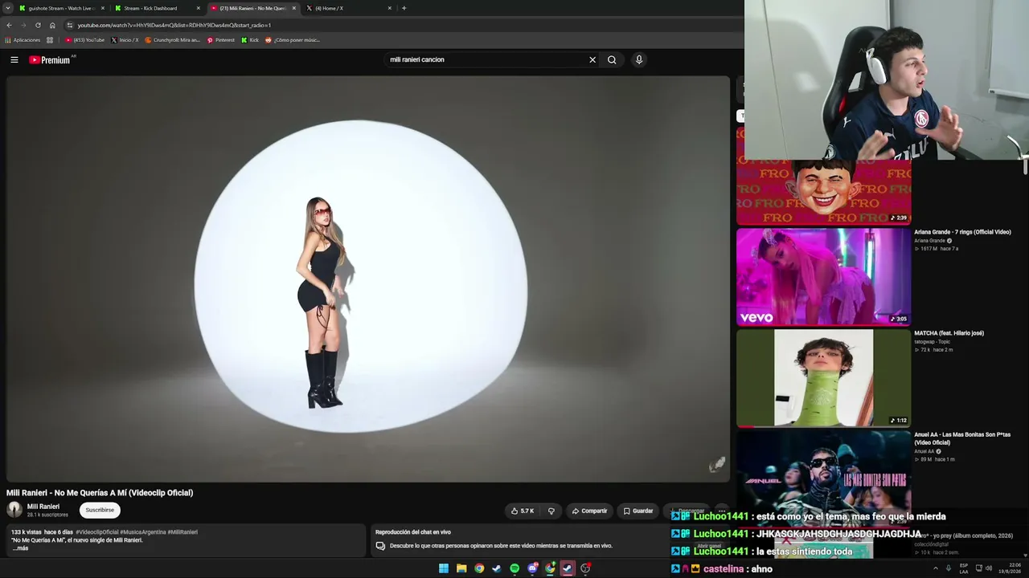Viewport: 1029px width, 578px height.
Task: Open Spotify from the taskbar
Action: 514,568
